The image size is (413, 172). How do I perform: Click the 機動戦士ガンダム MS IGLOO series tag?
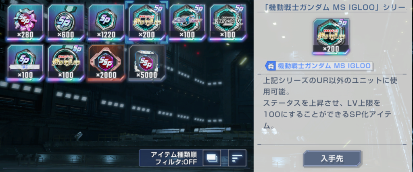click(x=319, y=66)
